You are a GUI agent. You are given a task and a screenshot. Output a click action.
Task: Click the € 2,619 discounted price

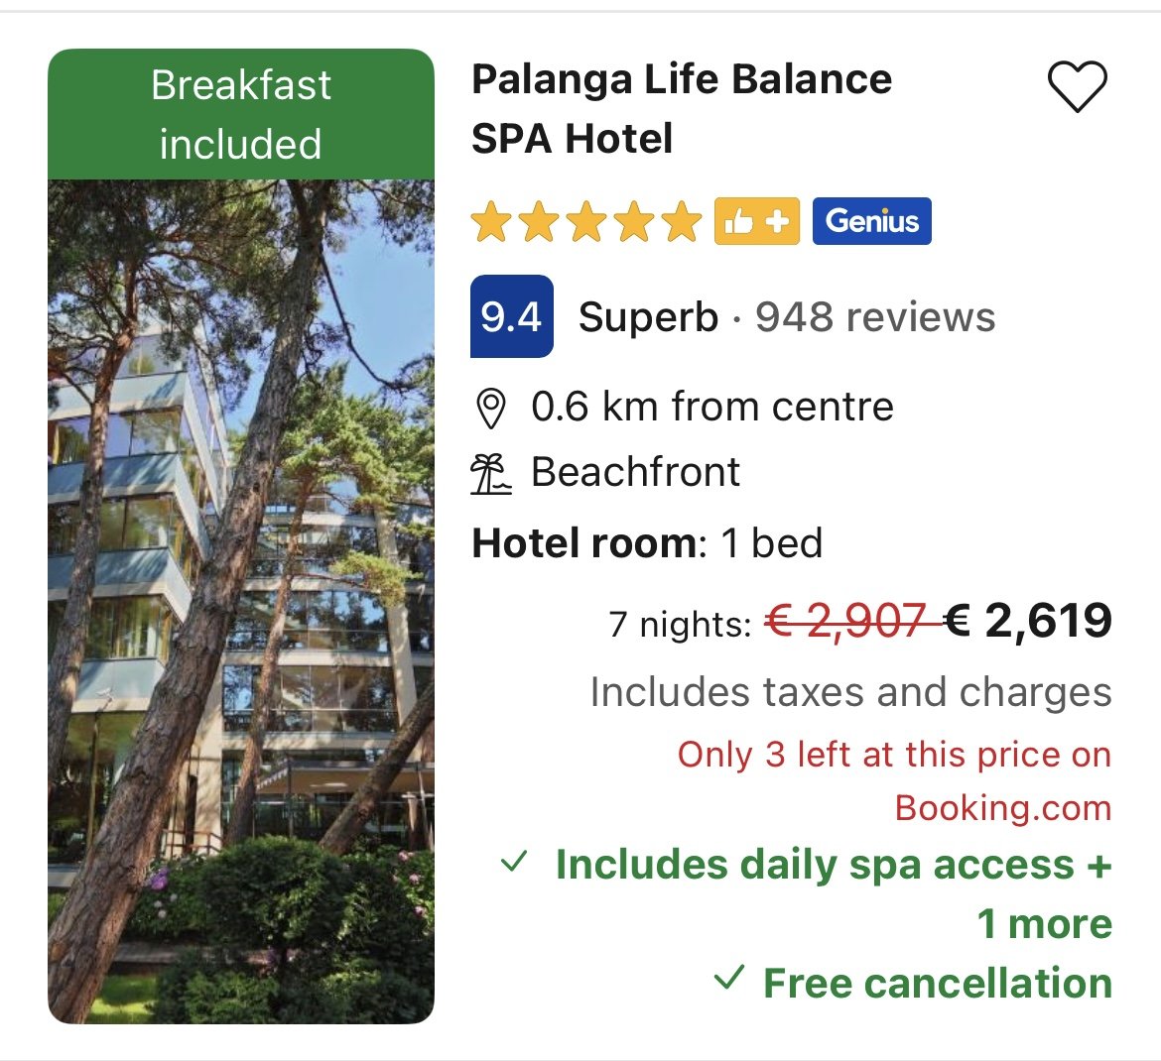(1027, 622)
